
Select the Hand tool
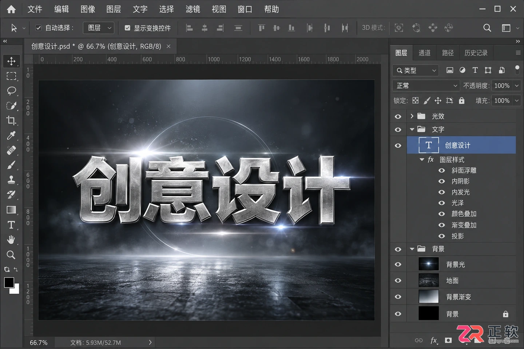coord(11,240)
